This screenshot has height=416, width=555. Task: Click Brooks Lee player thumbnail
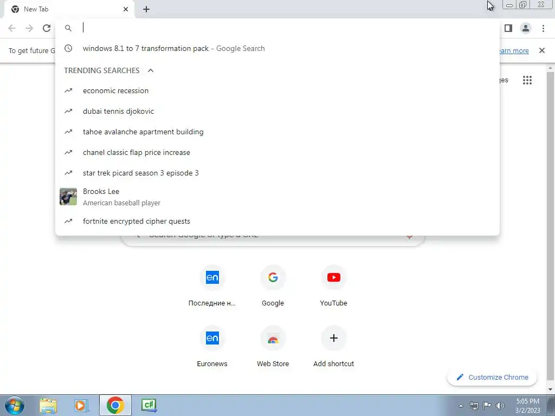point(68,197)
